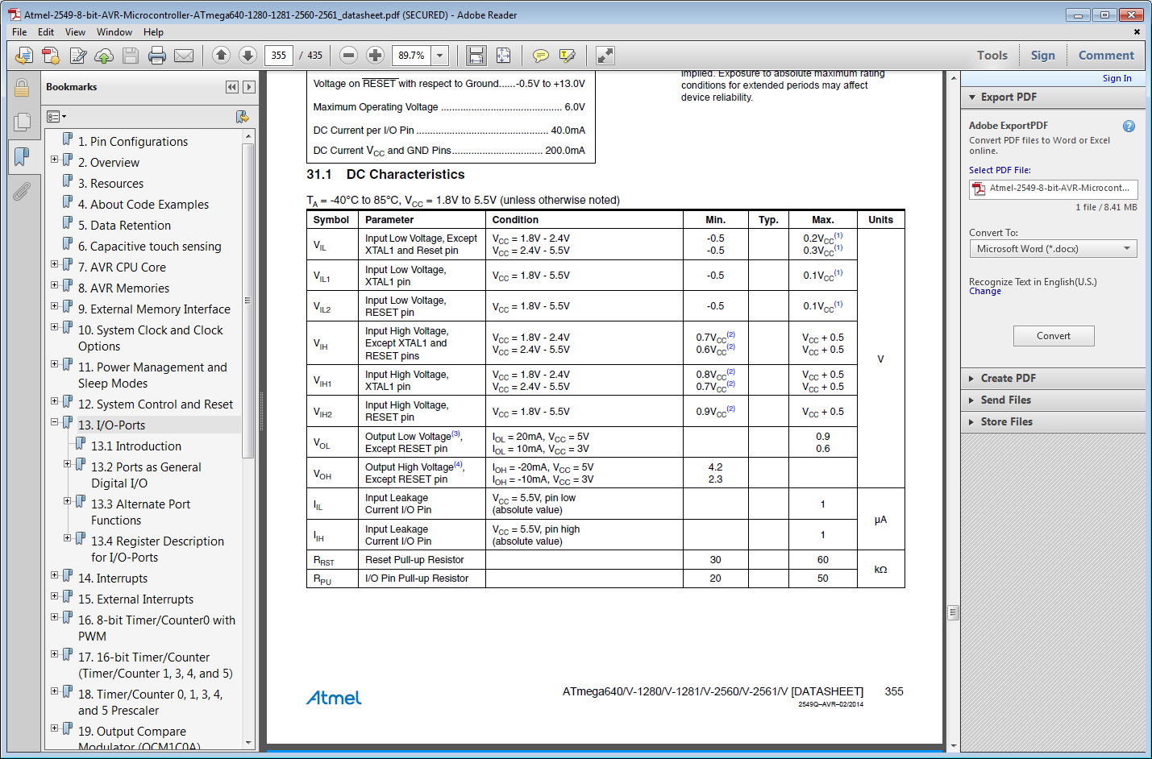
Task: Open the Edit menu
Action: pos(46,32)
